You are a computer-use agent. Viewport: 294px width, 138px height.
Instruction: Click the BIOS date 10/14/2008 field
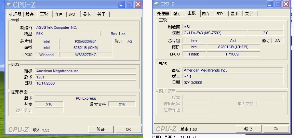click(x=85, y=83)
